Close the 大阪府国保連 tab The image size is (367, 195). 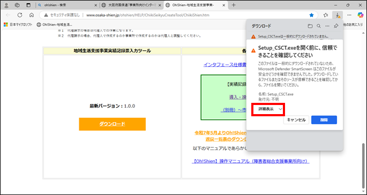coord(160,5)
